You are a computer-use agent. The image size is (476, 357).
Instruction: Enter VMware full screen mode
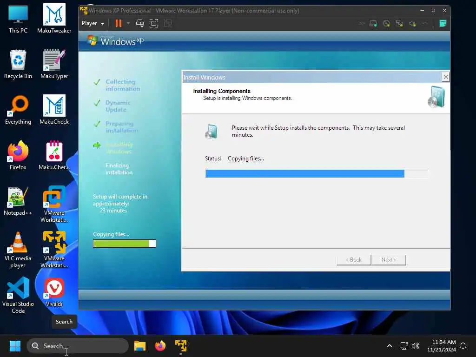click(154, 23)
